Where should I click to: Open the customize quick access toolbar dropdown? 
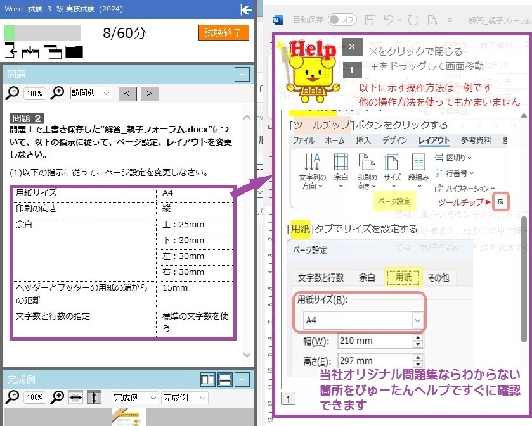(x=450, y=20)
